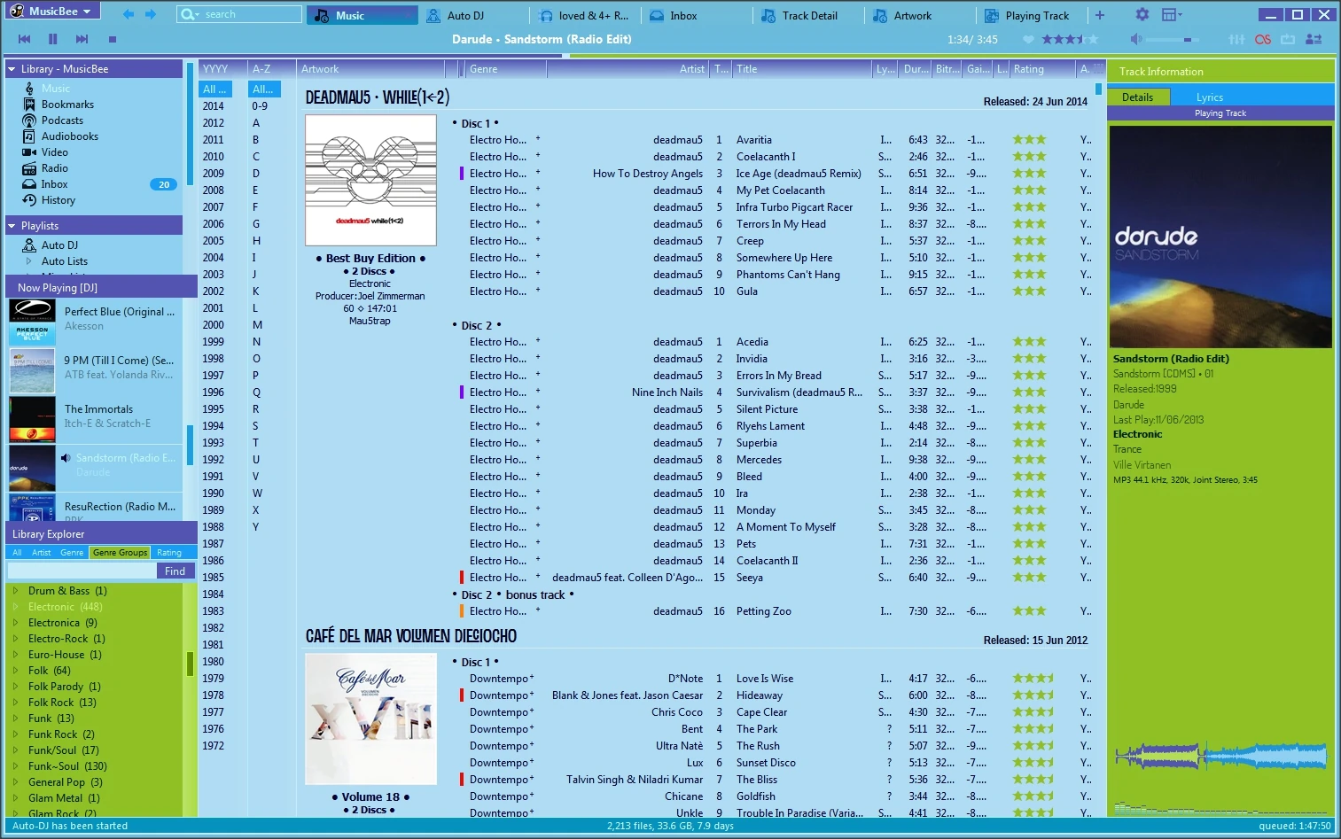Collapse the Playlists section
This screenshot has height=839, width=1341.
point(12,226)
